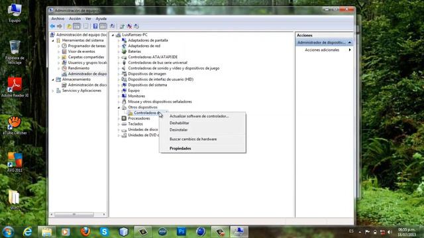424x238 pixels.
Task: Collapse the Almacenamiento node
Action: (53, 79)
